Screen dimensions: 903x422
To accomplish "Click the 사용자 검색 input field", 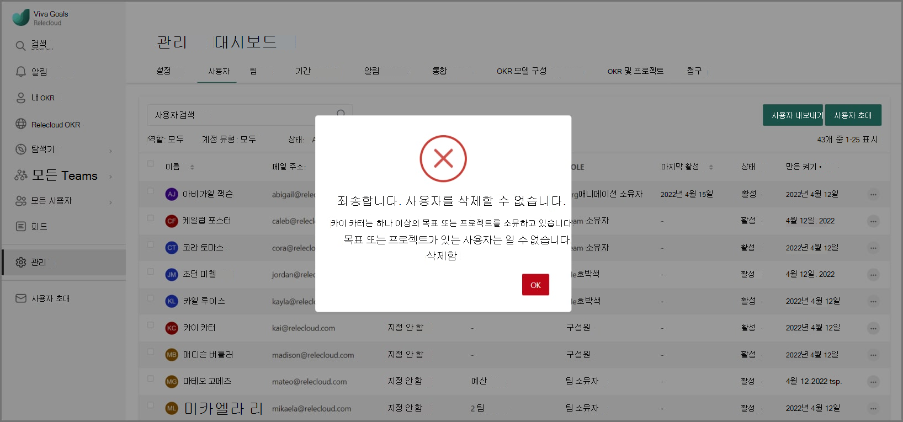I will [249, 115].
